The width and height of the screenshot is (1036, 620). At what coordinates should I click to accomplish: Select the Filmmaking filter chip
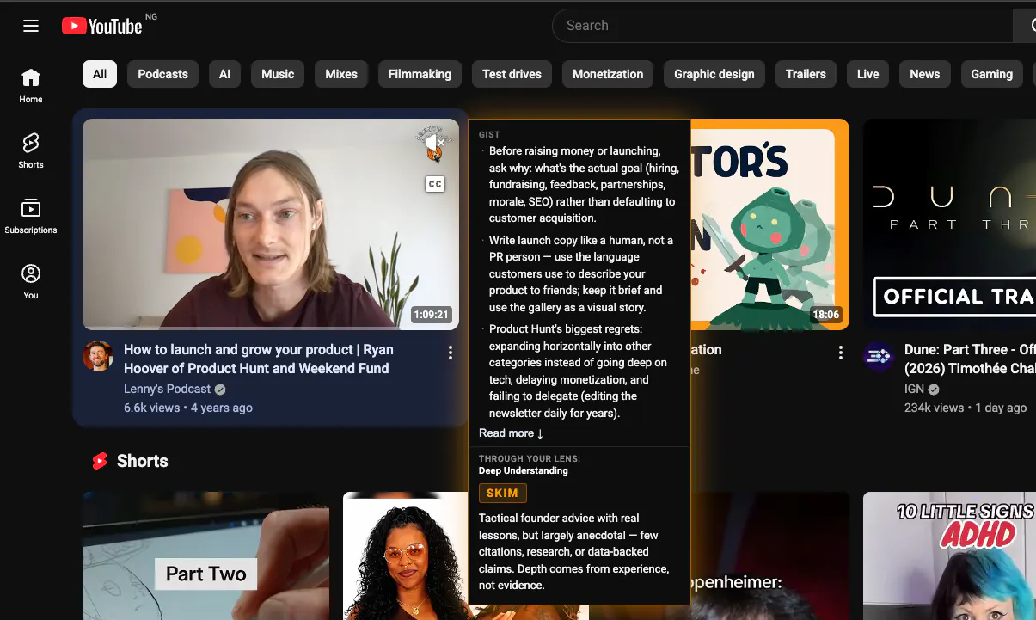tap(420, 74)
